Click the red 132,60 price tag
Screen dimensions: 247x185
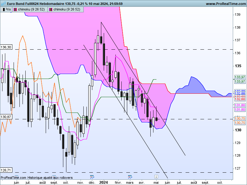click(x=240, y=99)
